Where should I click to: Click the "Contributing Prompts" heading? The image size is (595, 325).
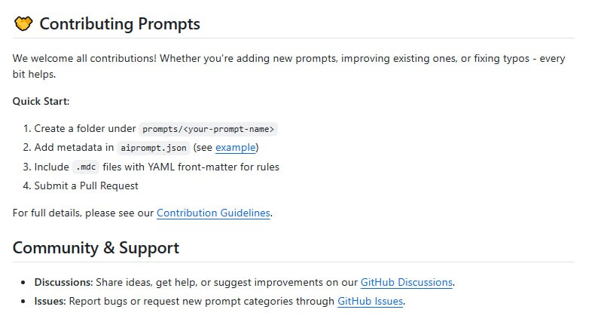(x=119, y=23)
